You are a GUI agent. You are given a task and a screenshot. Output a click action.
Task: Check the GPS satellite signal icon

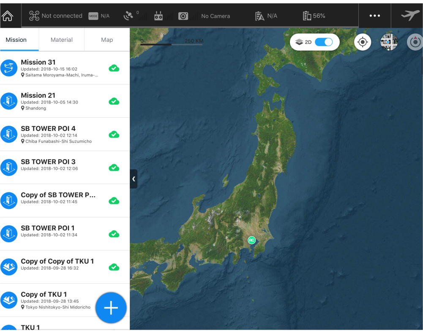click(128, 16)
